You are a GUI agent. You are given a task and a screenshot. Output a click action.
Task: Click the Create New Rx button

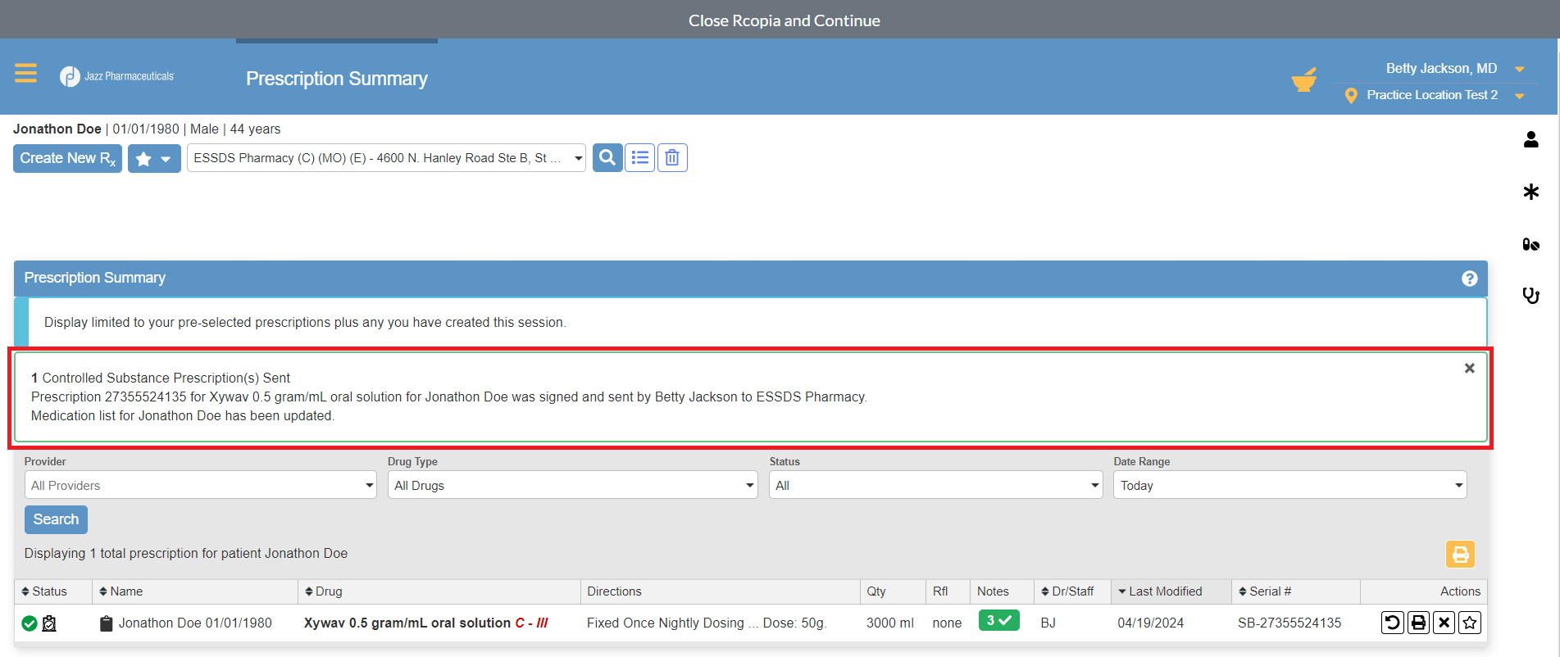click(x=67, y=158)
